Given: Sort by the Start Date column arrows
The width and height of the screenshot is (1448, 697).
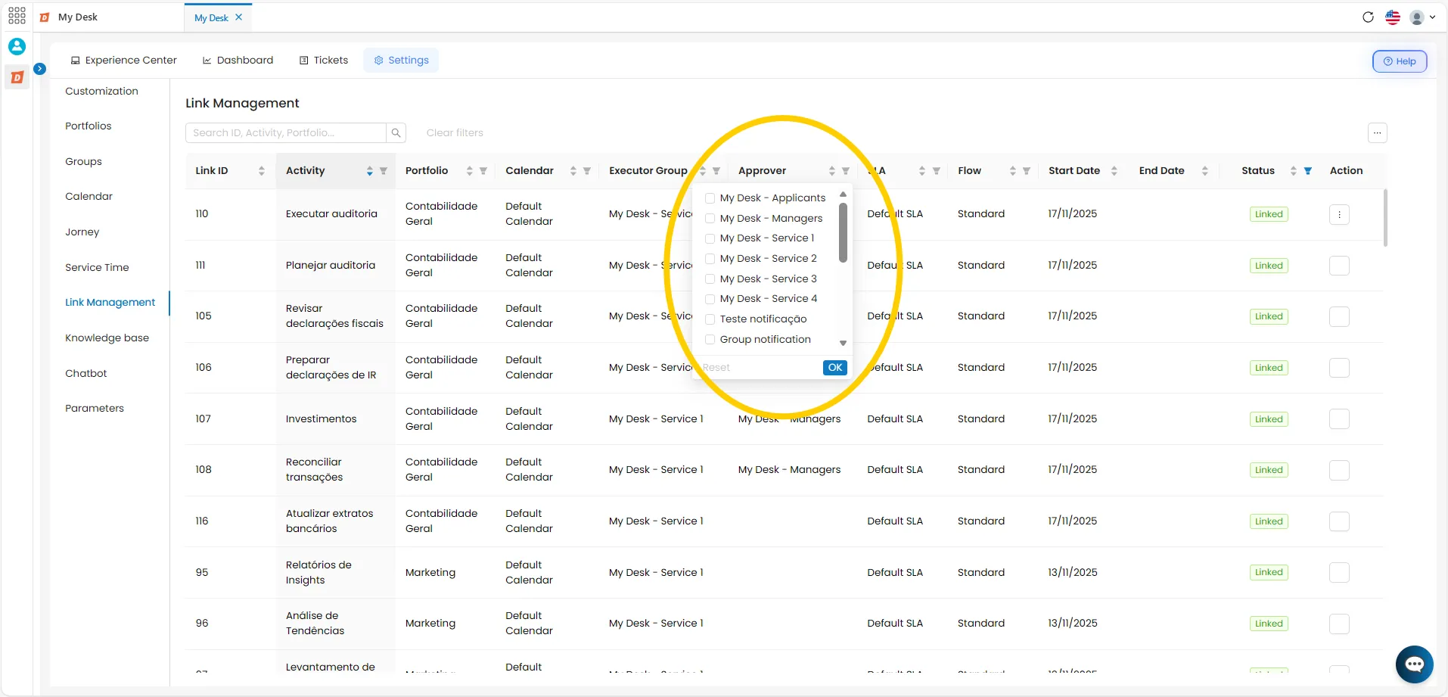Looking at the screenshot, I should (x=1114, y=171).
